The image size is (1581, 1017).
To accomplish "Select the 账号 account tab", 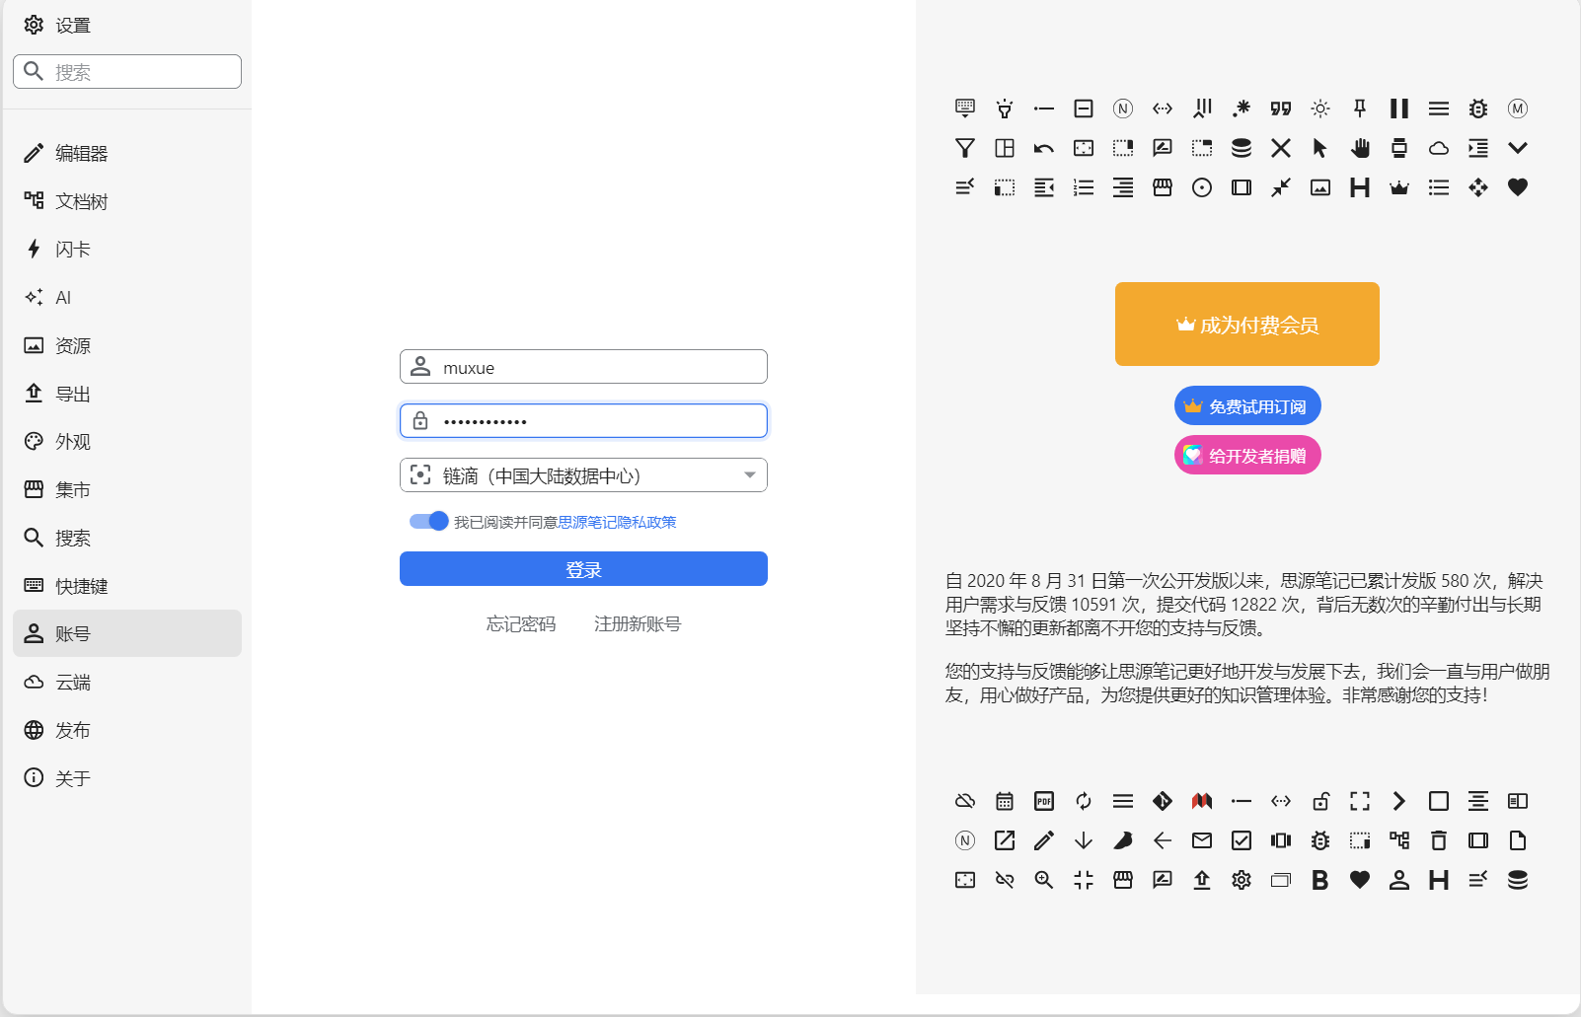I will [127, 633].
